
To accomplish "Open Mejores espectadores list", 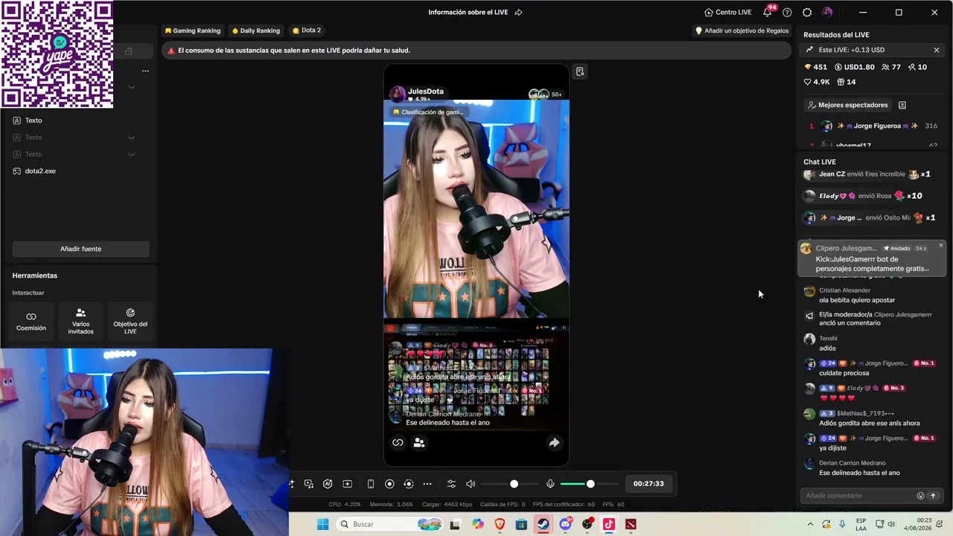I will pyautogui.click(x=847, y=105).
